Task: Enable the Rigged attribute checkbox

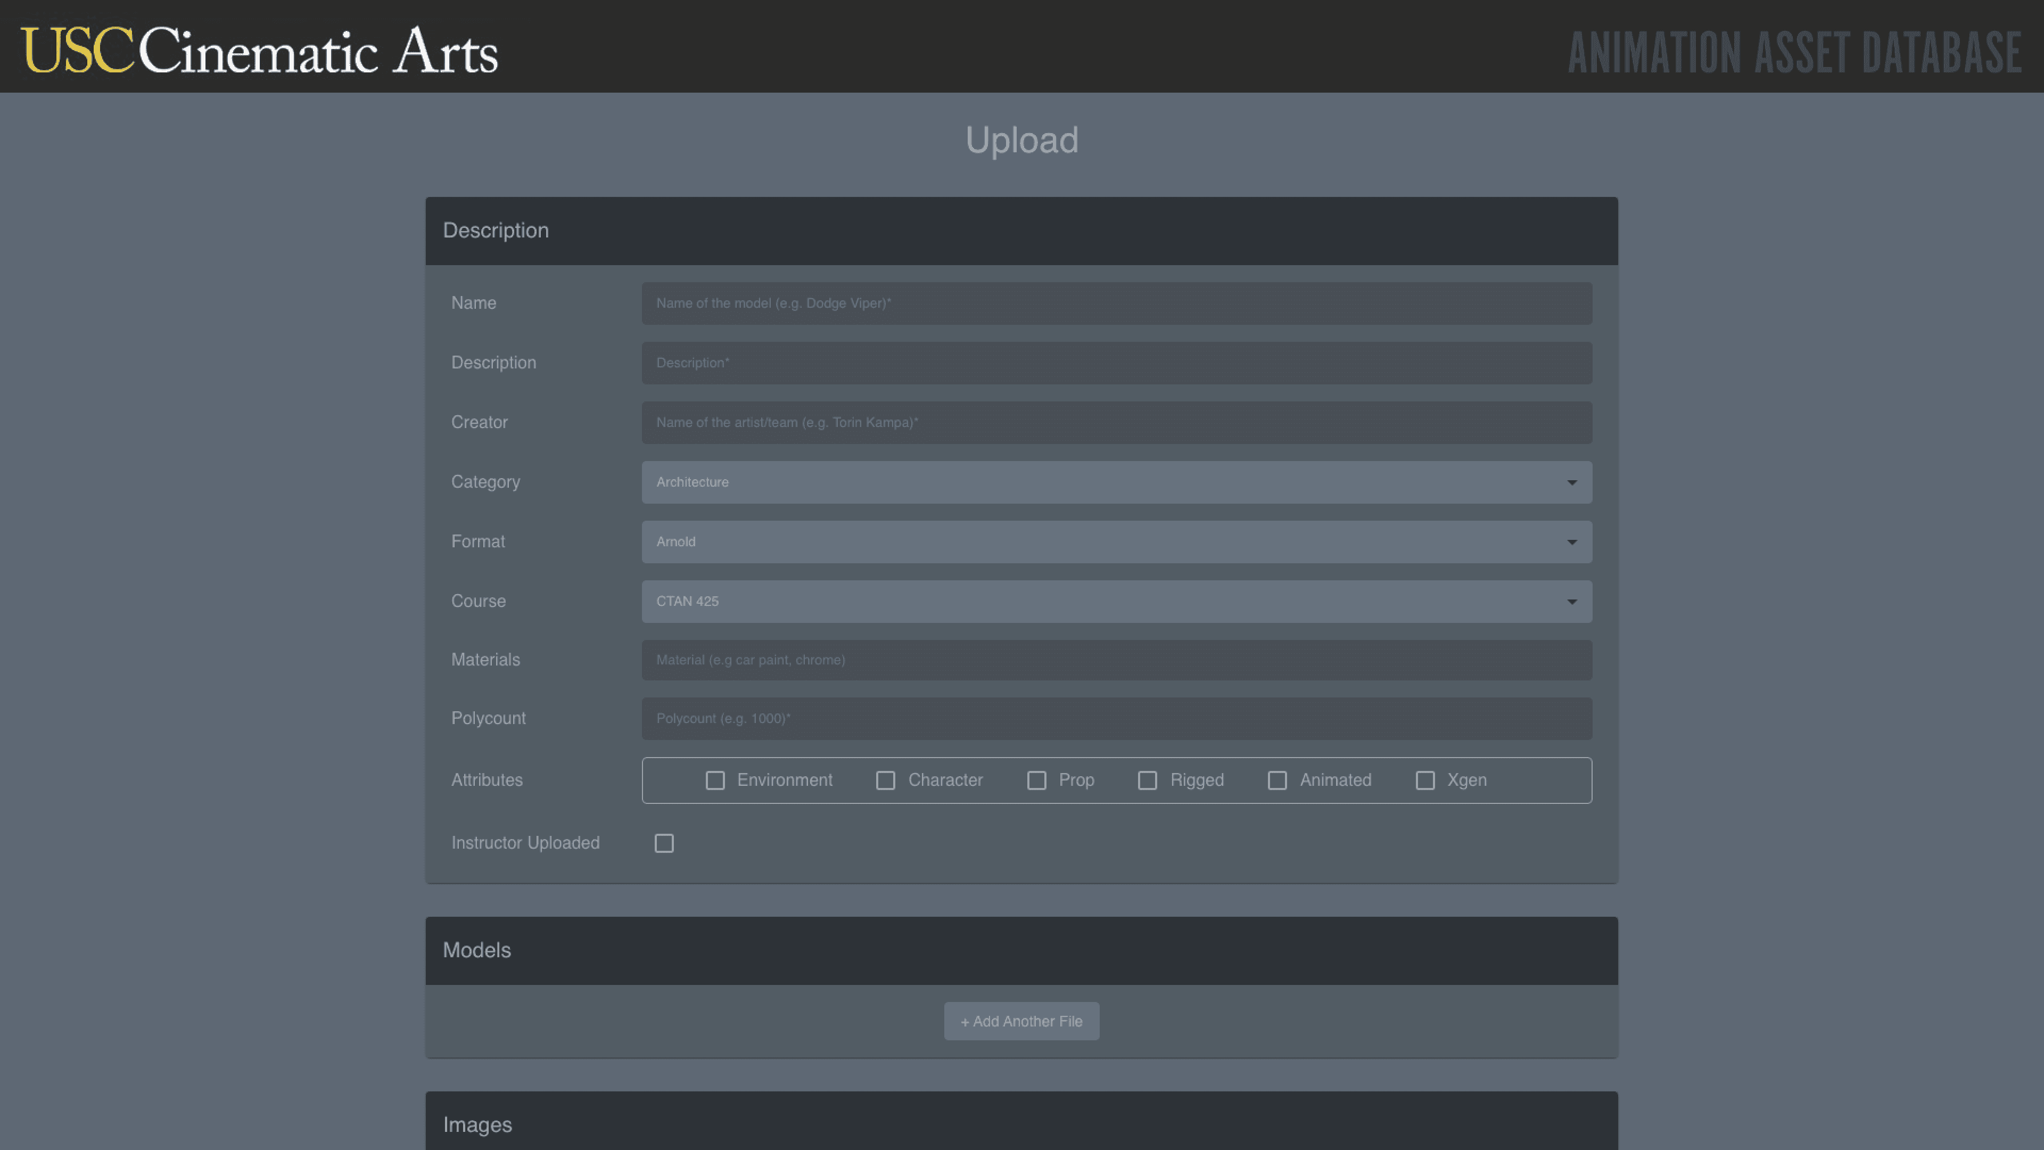Action: pos(1148,780)
